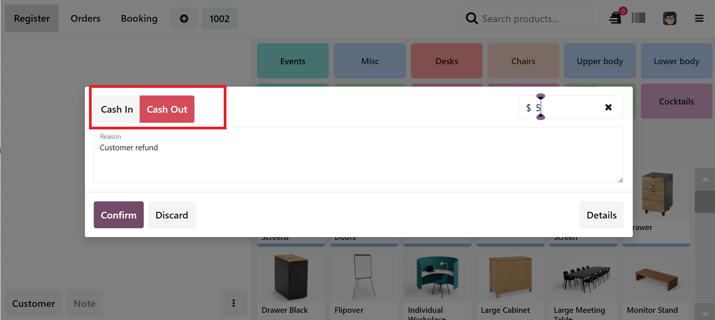The height and width of the screenshot is (320, 715).
Task: Click the three-dot more options button
Action: (x=233, y=303)
